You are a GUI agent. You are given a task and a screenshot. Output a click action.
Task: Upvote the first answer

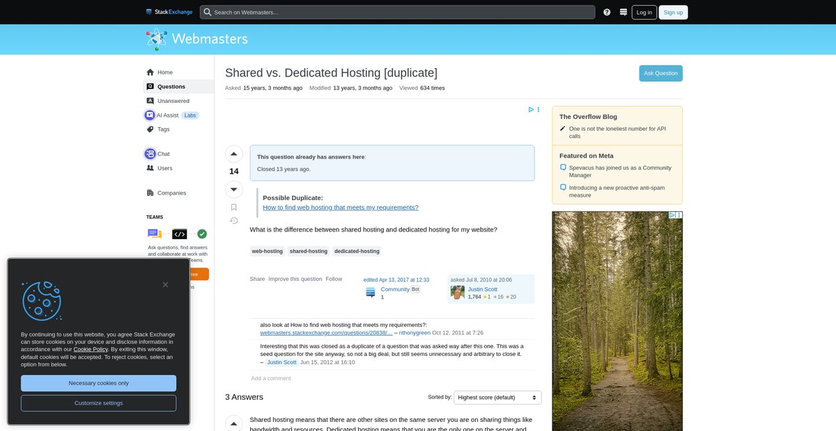click(234, 423)
